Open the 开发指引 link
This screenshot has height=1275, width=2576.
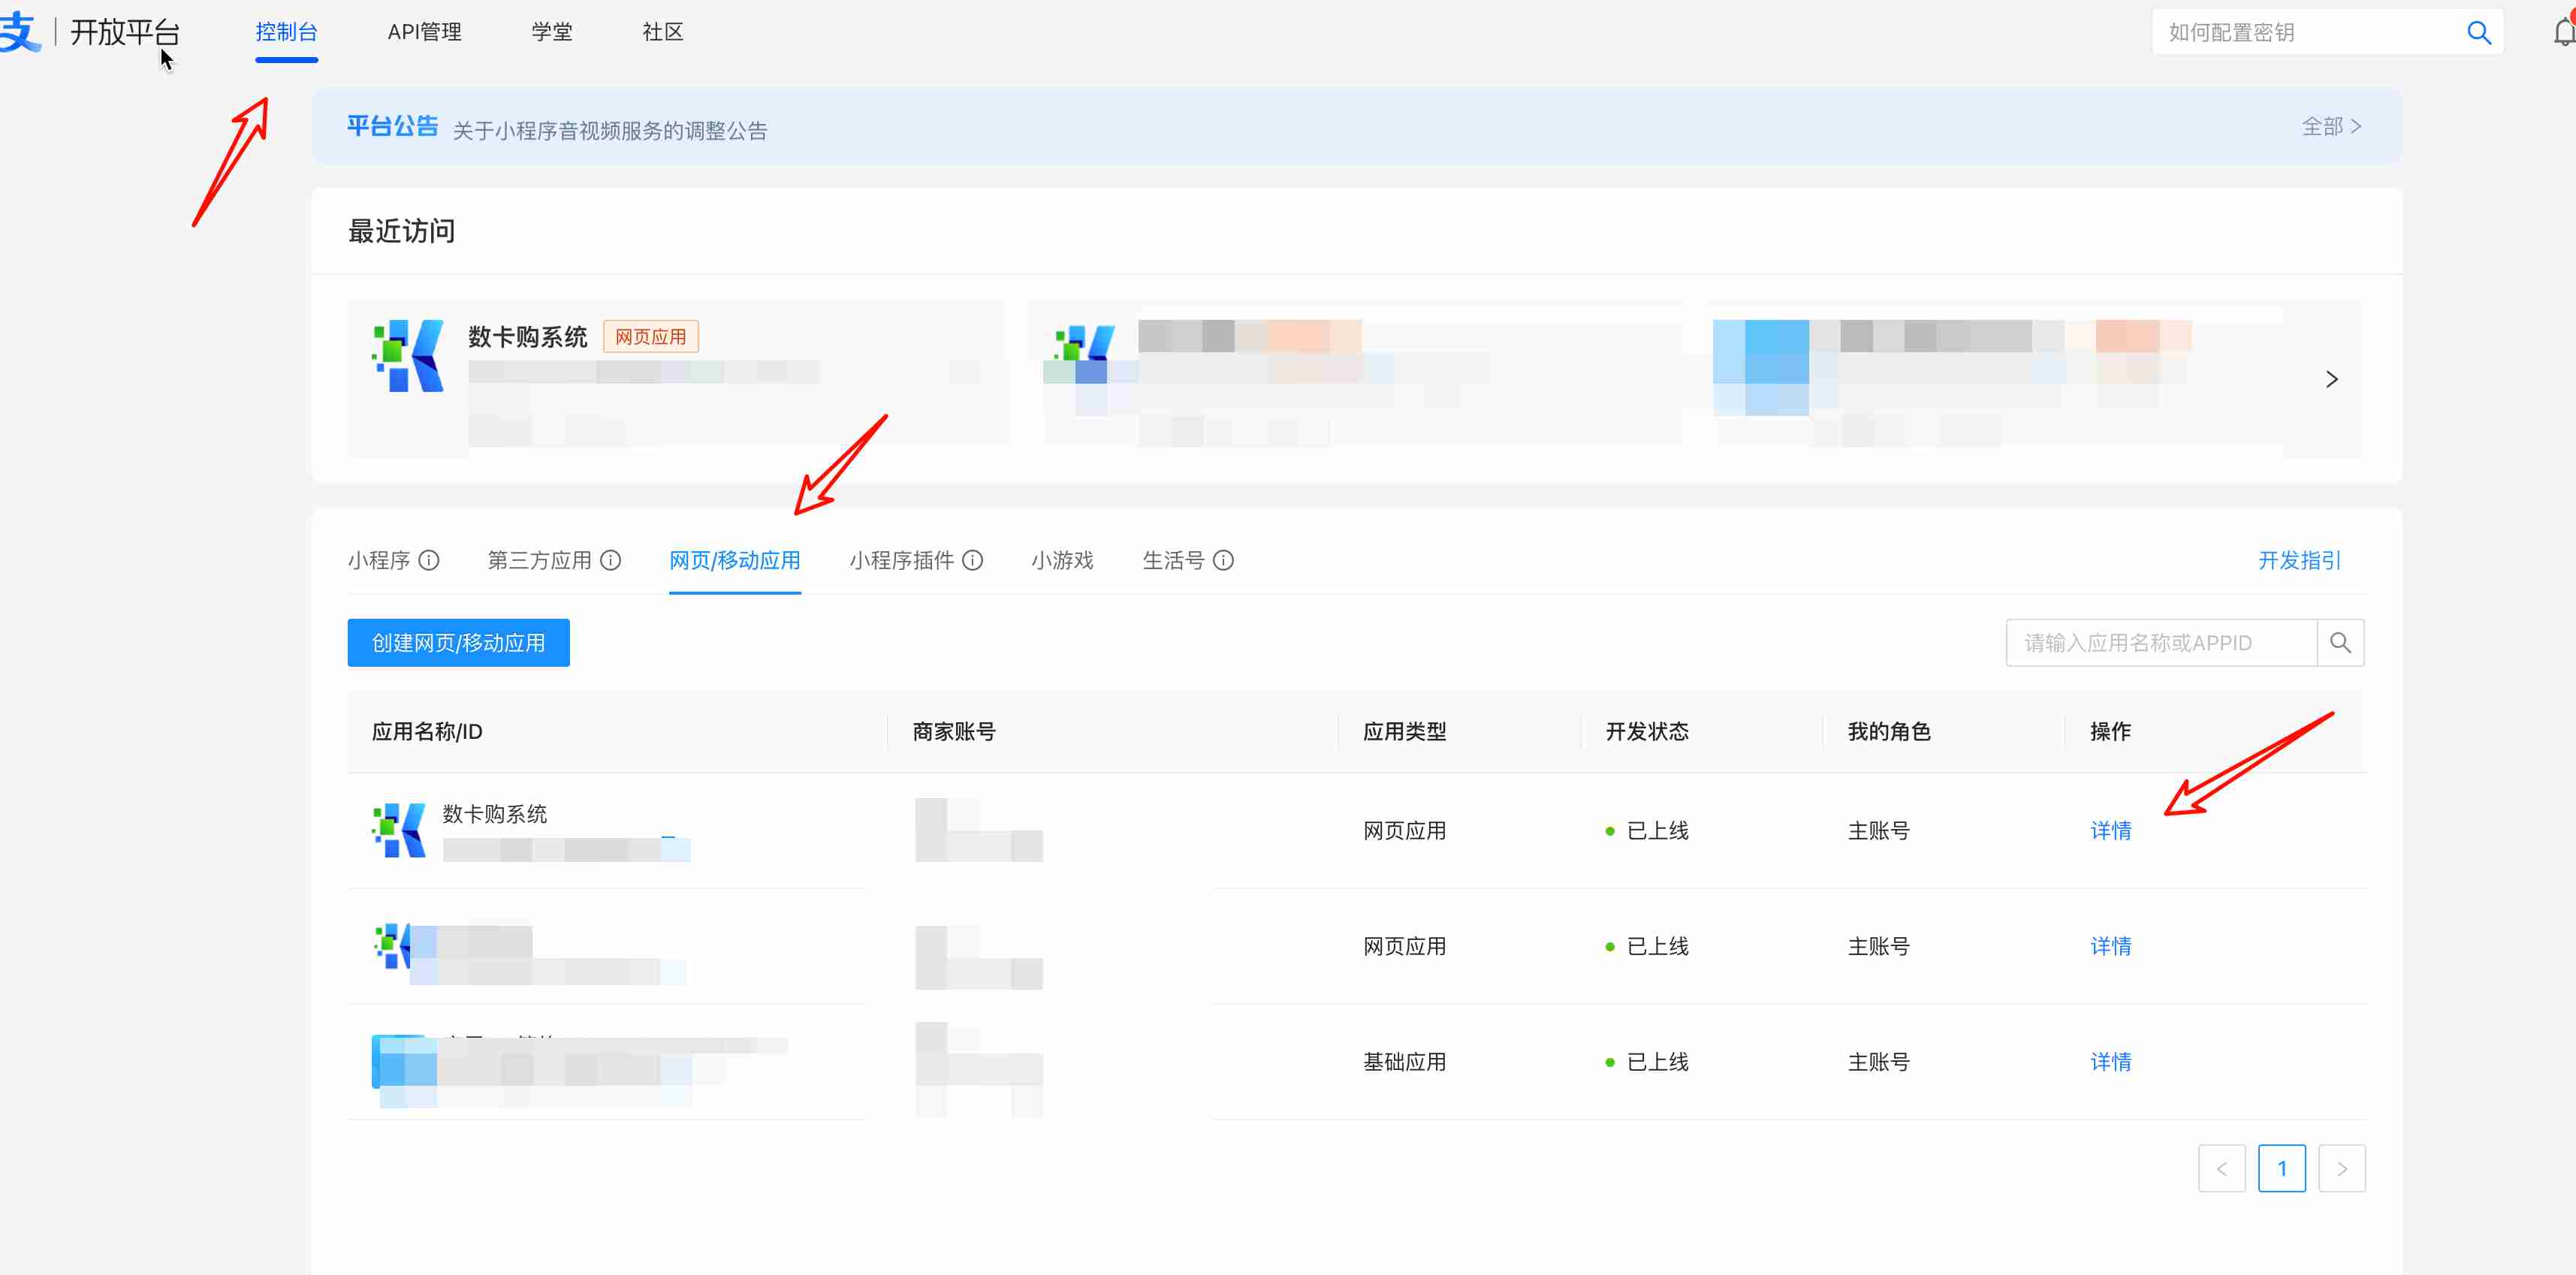[x=2299, y=560]
